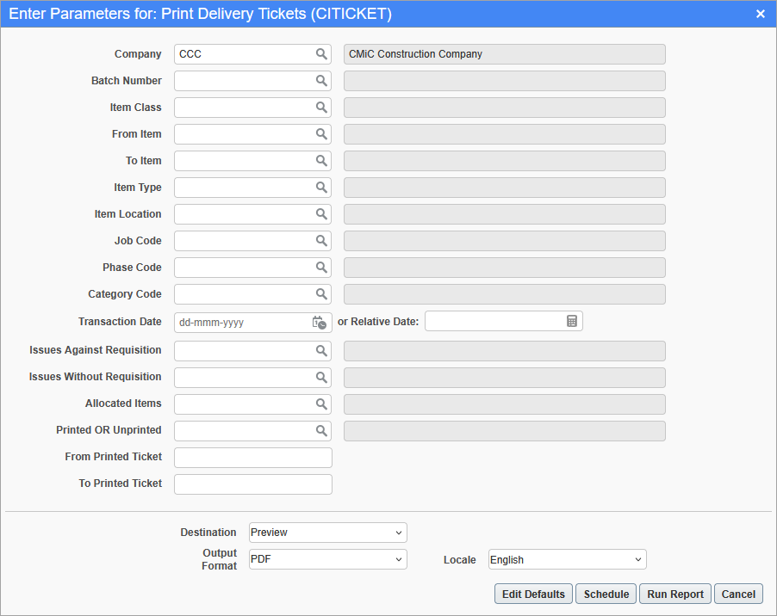Expand the Locale dropdown
The width and height of the screenshot is (777, 616).
[x=567, y=560]
